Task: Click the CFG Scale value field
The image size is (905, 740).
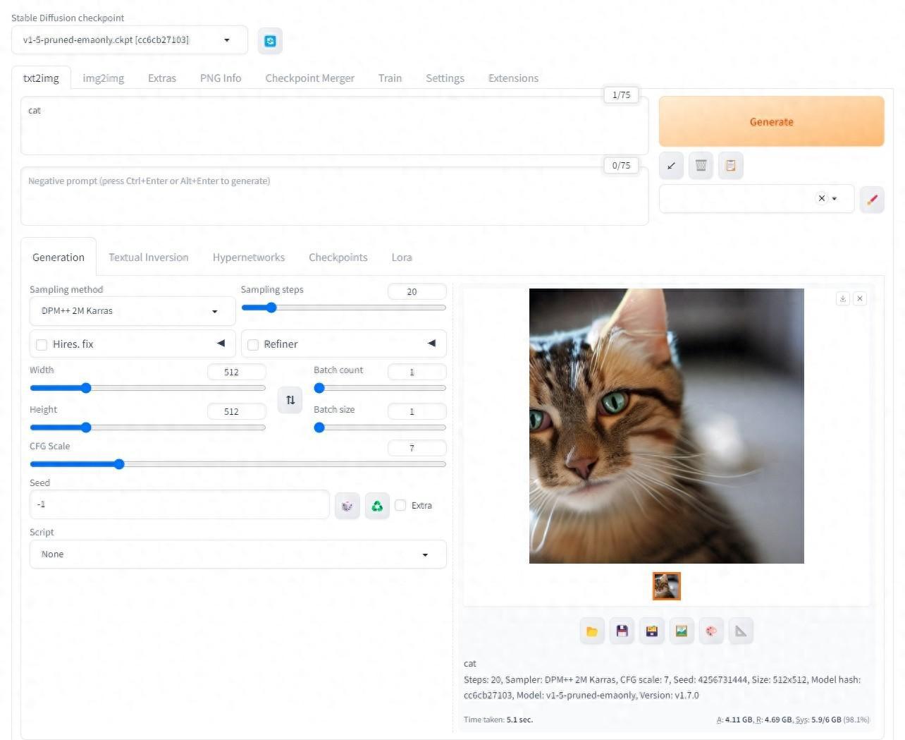Action: 417,448
